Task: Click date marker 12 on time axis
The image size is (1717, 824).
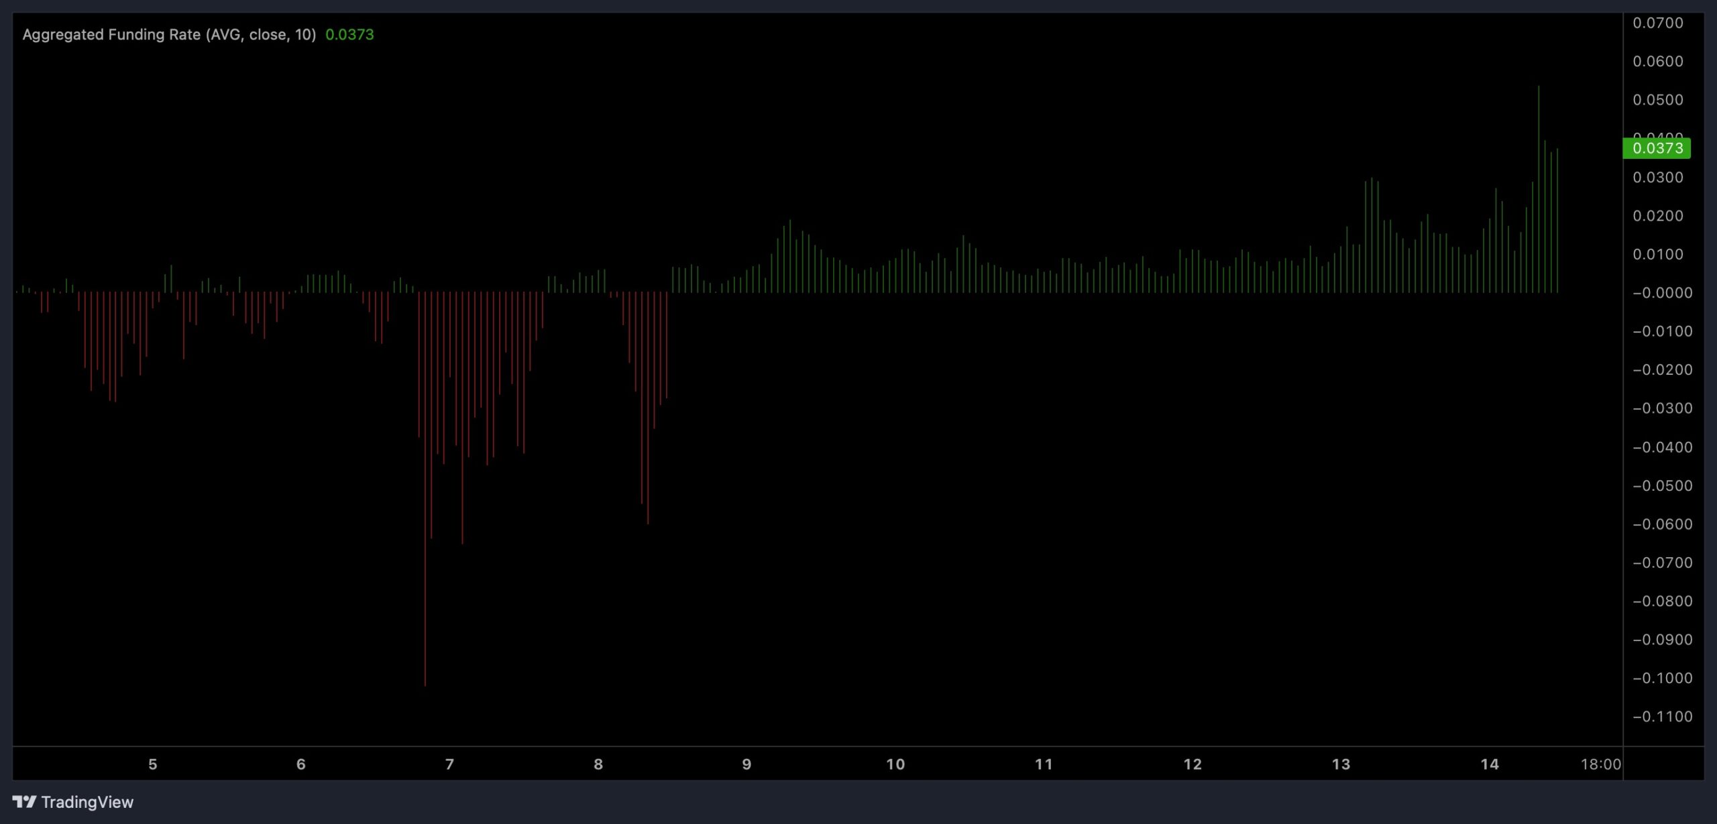Action: click(1193, 764)
